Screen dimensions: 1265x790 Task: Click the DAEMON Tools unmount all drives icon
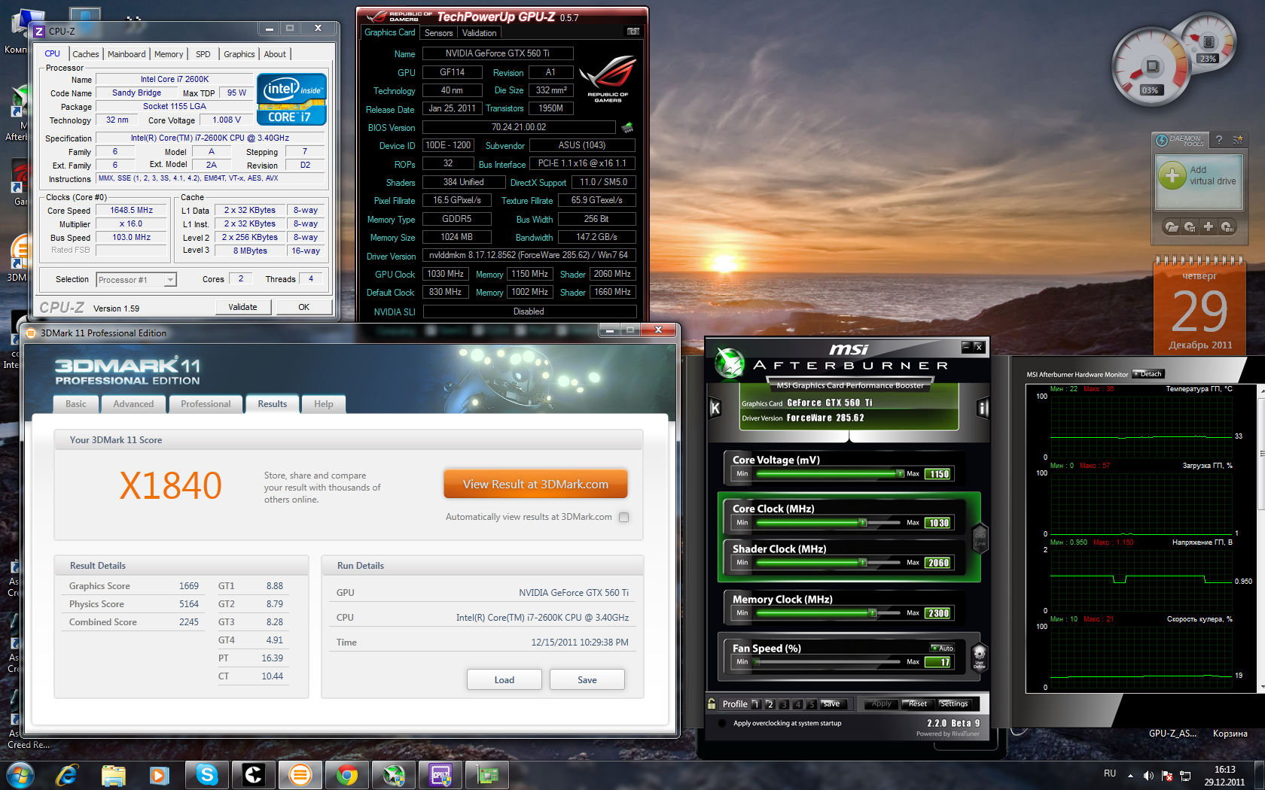[1227, 226]
